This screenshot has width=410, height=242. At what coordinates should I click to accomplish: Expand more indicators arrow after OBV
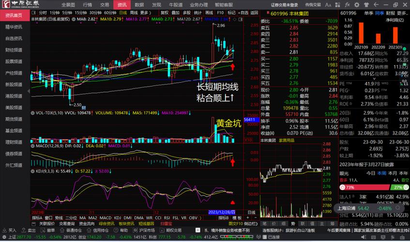point(200,218)
